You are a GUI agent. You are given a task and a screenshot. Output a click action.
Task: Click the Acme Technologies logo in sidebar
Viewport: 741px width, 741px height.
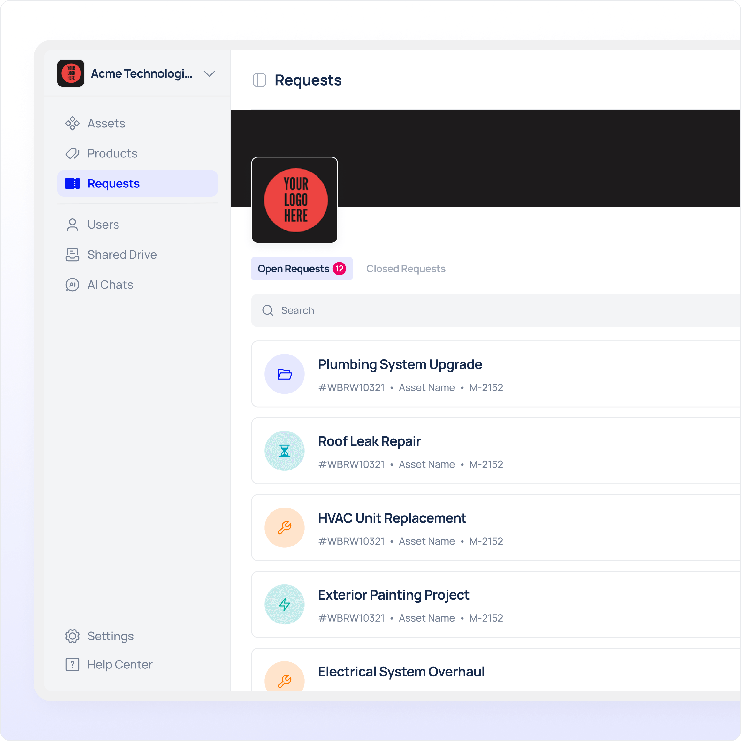click(x=71, y=73)
